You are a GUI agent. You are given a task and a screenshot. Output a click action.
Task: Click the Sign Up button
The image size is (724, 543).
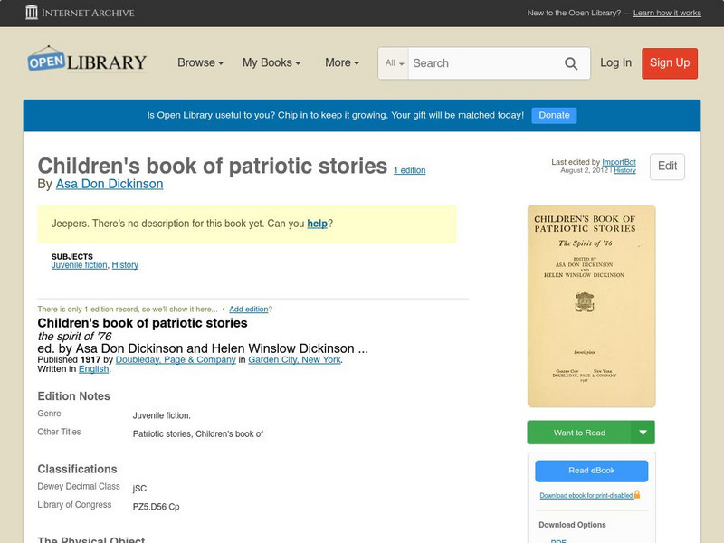(x=669, y=63)
